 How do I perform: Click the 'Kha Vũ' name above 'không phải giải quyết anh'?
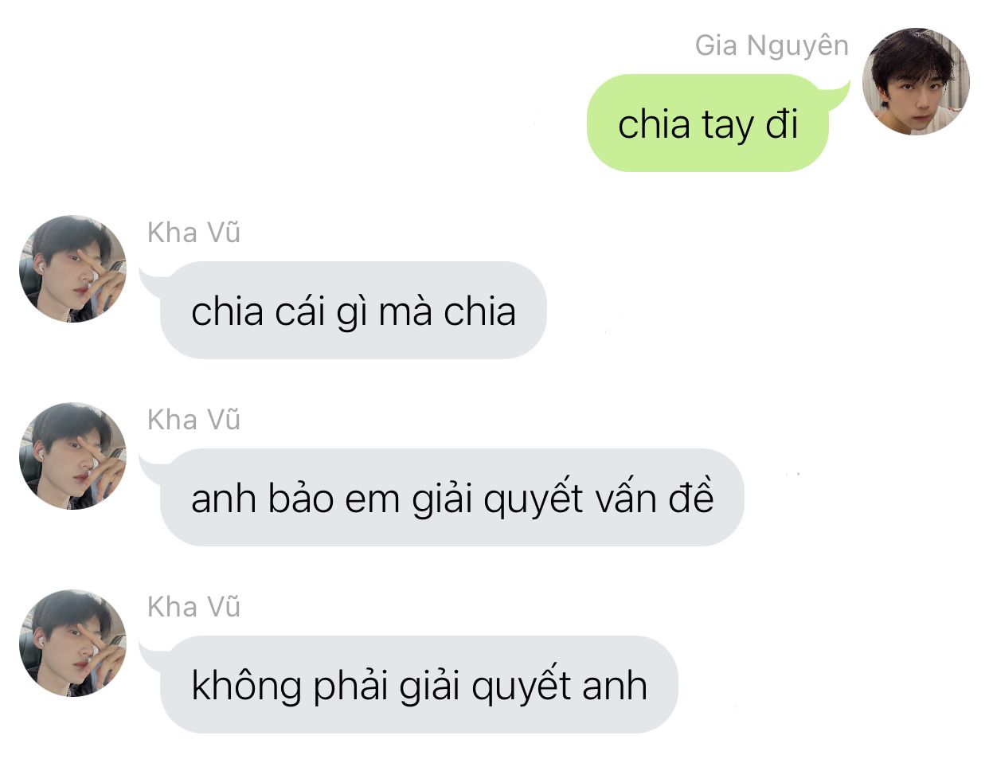click(193, 606)
